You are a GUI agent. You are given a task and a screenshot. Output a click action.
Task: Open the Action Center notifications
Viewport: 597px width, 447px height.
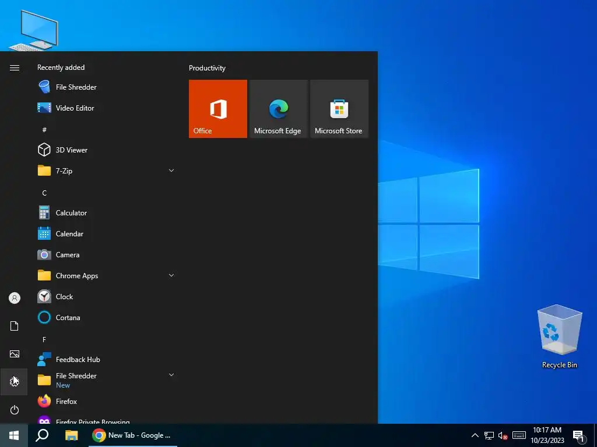tap(579, 436)
